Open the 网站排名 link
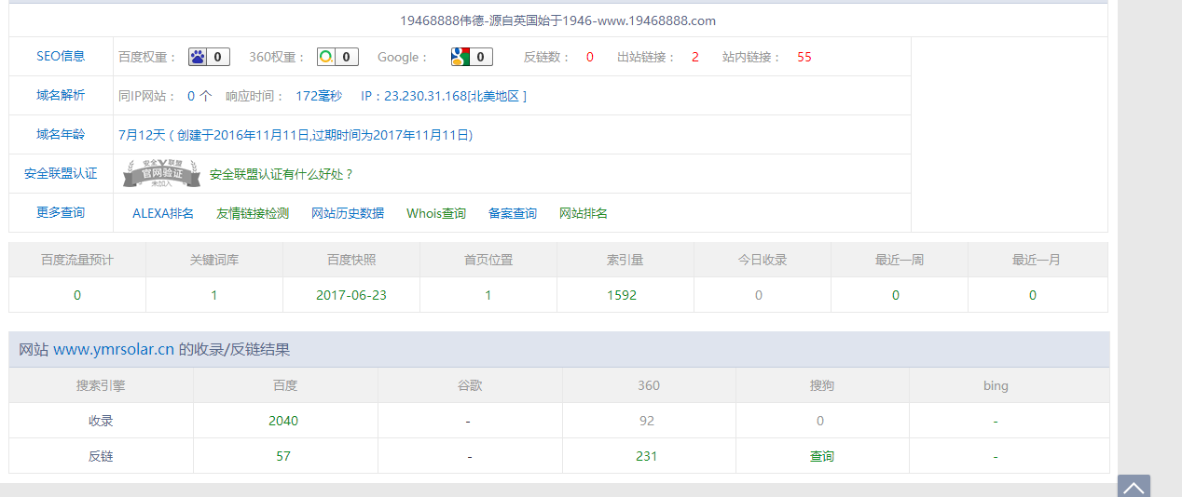The height and width of the screenshot is (497, 1182). 584,213
